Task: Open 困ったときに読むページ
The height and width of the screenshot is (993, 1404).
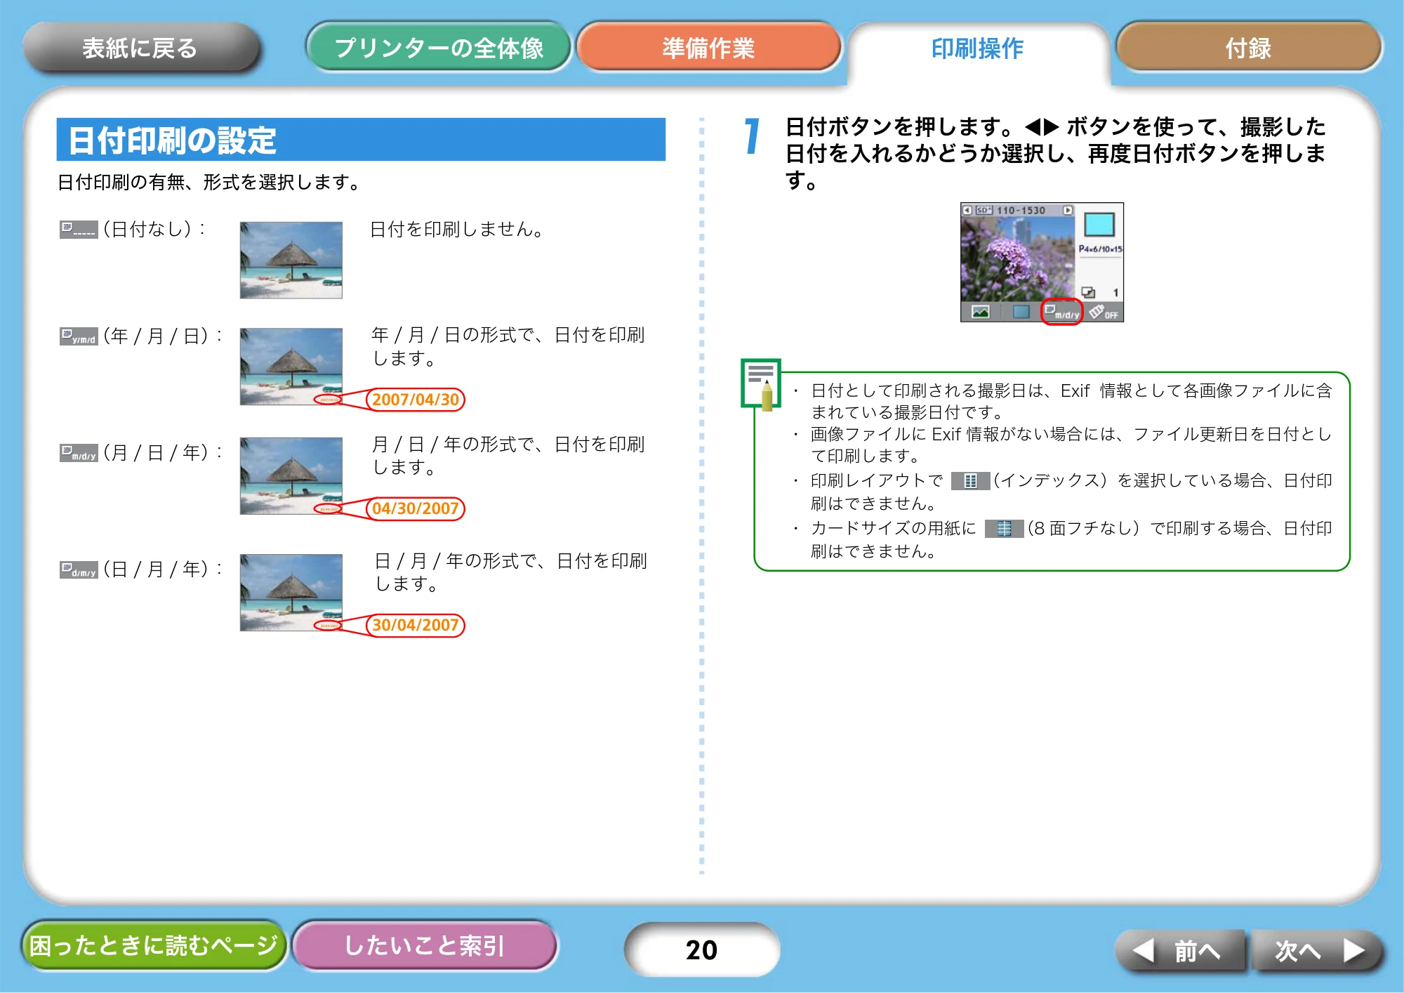Action: tap(154, 945)
